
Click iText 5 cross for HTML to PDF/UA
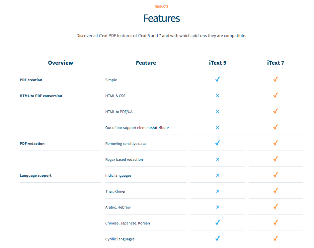(x=218, y=112)
